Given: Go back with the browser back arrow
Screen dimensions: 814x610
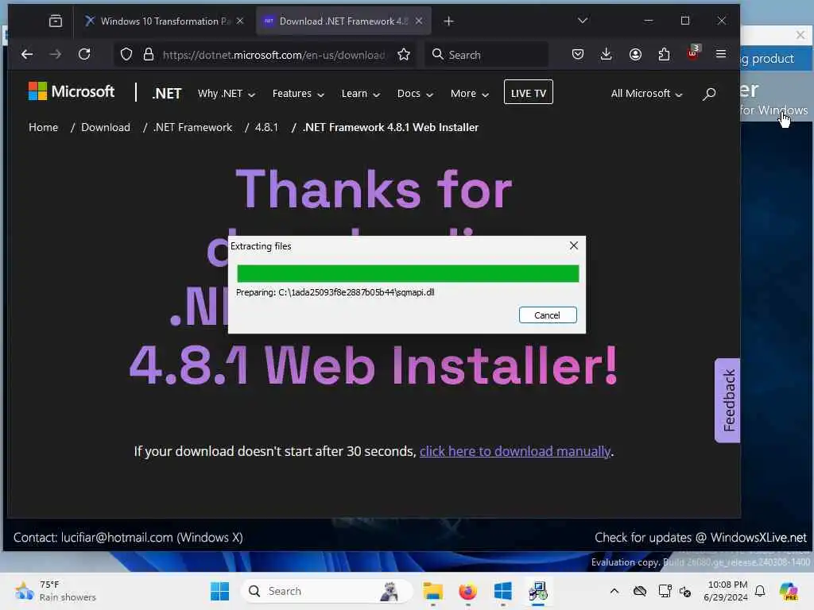Looking at the screenshot, I should pyautogui.click(x=27, y=54).
